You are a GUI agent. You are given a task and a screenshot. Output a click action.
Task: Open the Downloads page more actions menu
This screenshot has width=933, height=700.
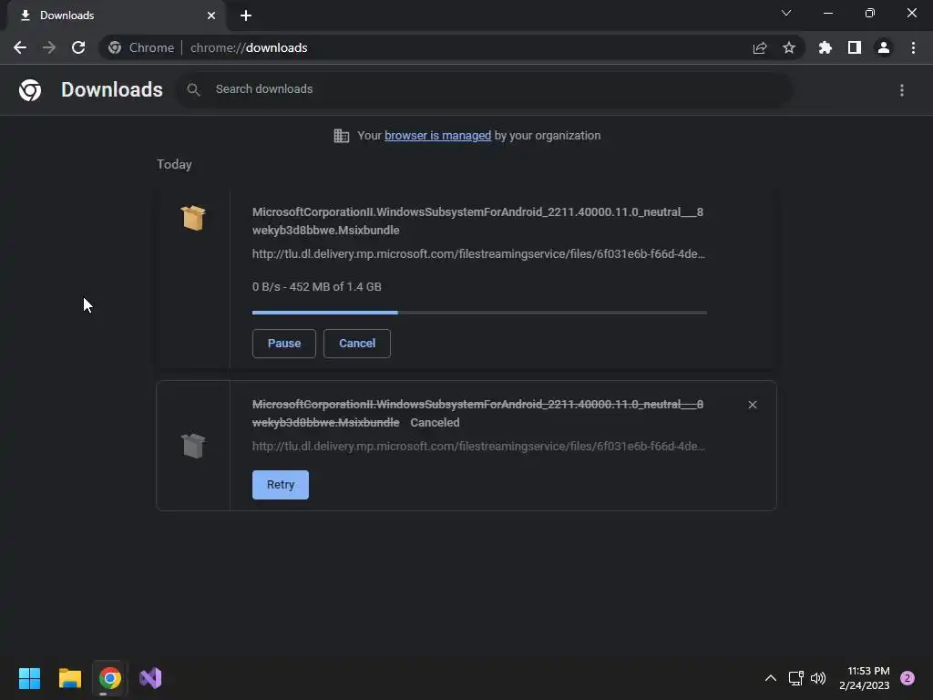point(901,90)
